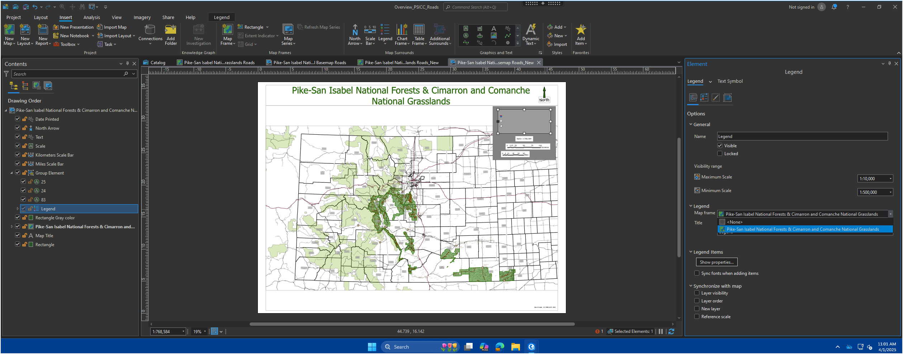This screenshot has width=903, height=354.
Task: Enable Sync fonts when adding items
Action: [697, 273]
